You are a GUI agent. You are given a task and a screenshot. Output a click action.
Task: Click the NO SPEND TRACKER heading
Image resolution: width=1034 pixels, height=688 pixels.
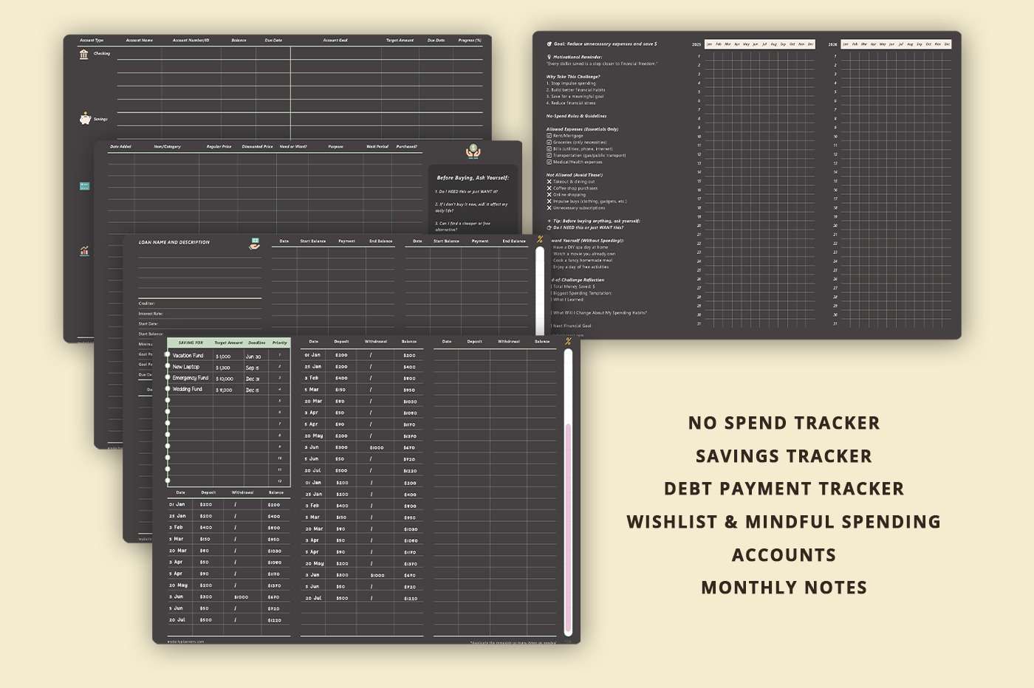click(784, 423)
